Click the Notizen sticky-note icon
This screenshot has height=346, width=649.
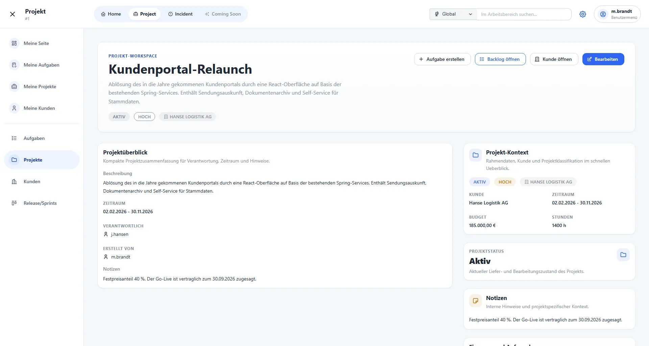(x=476, y=301)
